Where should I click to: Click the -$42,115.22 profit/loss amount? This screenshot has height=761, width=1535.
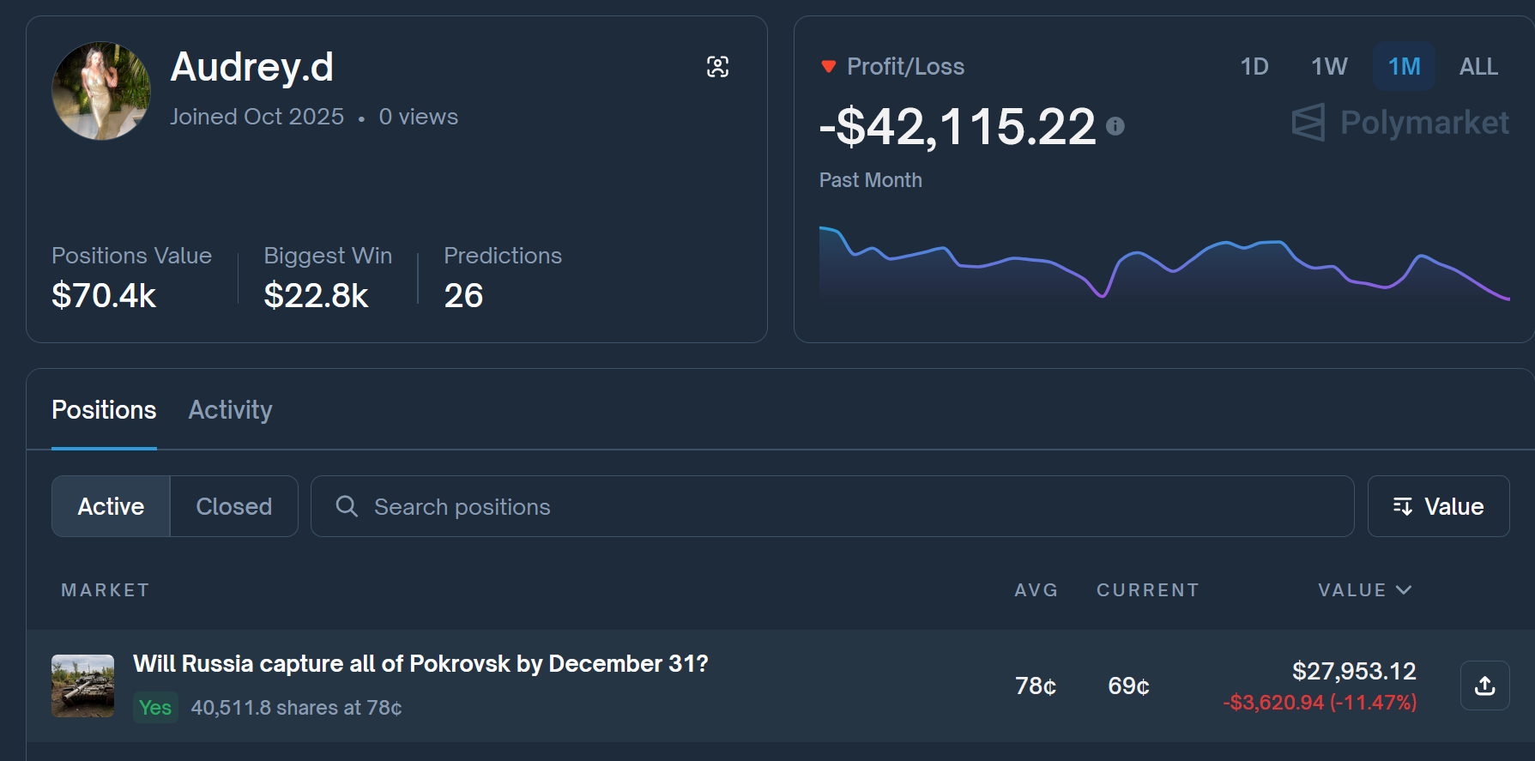[x=958, y=127]
